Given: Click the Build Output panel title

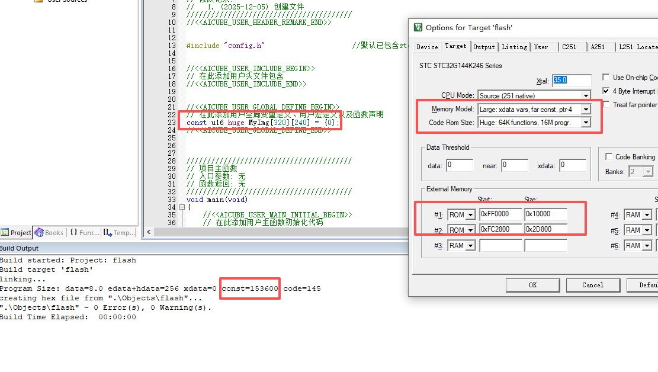Looking at the screenshot, I should [x=19, y=248].
